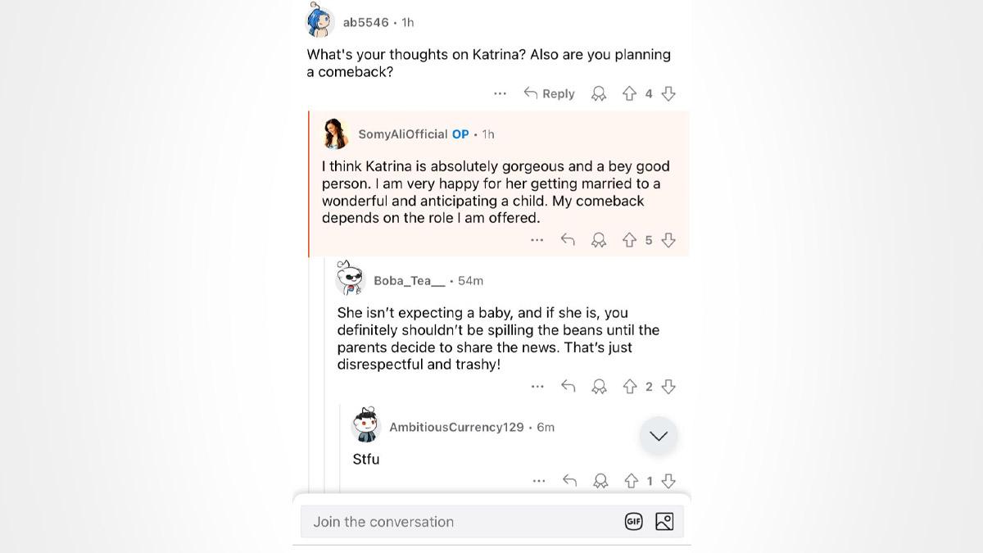Give award to ab5546's comment

click(x=599, y=94)
